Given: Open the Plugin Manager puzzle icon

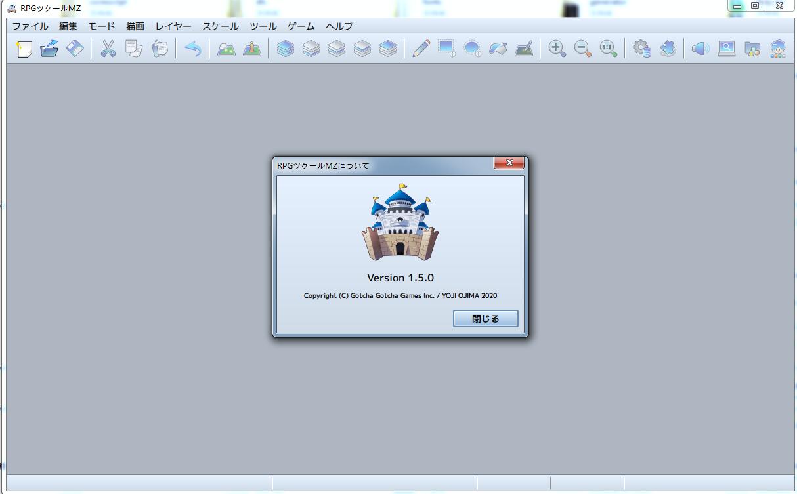Looking at the screenshot, I should [x=668, y=49].
